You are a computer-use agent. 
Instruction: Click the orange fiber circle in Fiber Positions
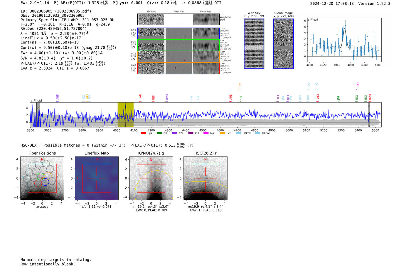point(48,175)
